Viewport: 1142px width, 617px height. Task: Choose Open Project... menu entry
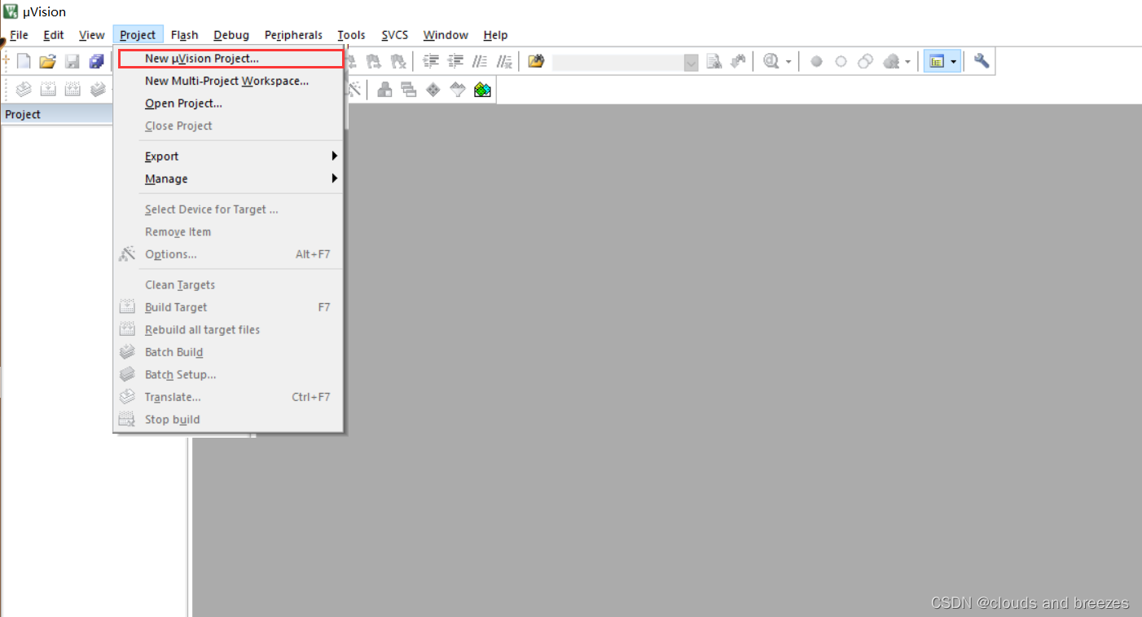(228, 104)
